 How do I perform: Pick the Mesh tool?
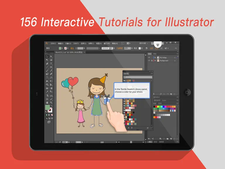tap(47, 88)
